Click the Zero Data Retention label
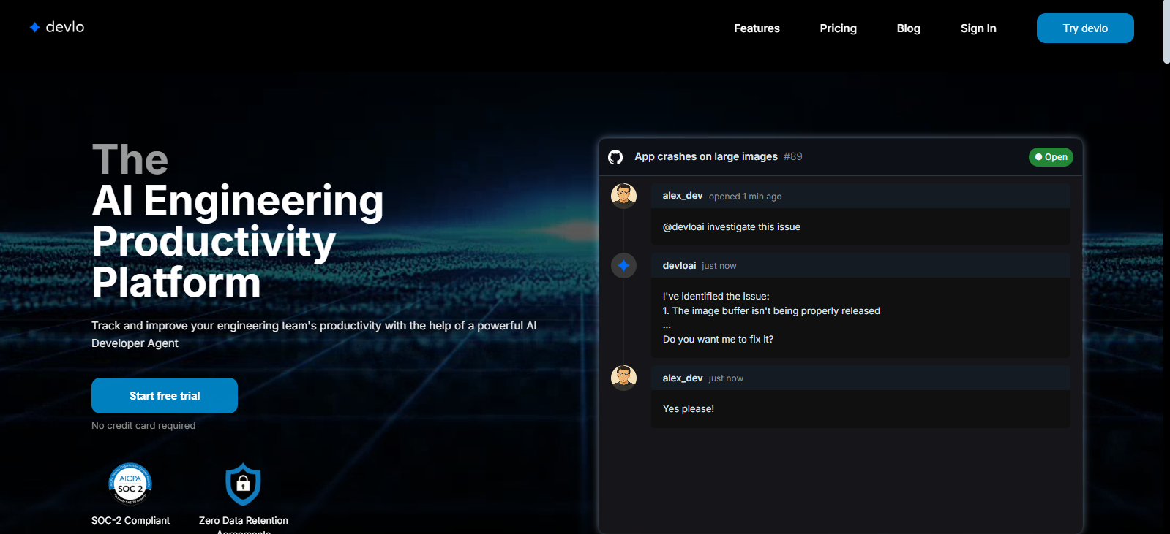 (244, 525)
